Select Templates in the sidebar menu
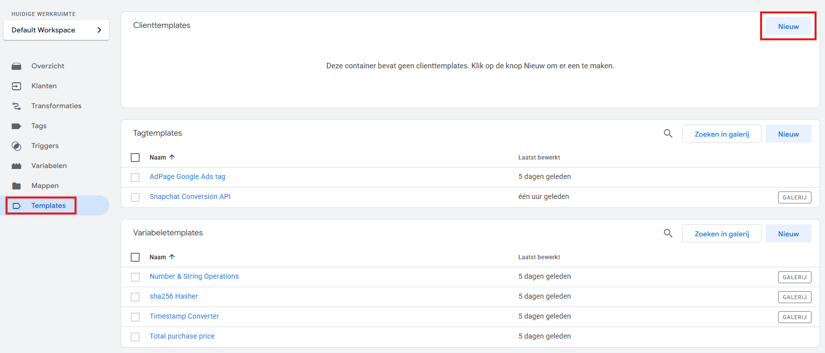 click(48, 206)
